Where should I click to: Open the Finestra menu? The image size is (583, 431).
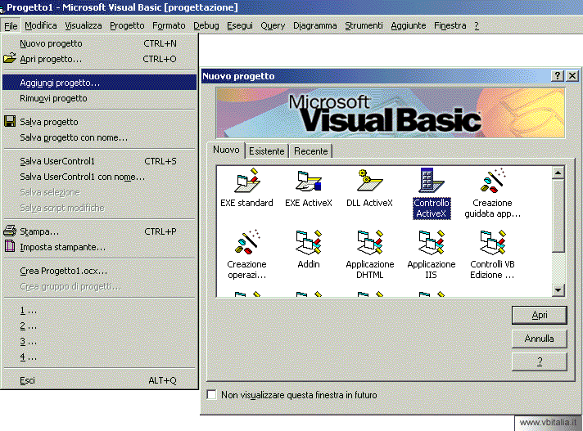click(450, 25)
